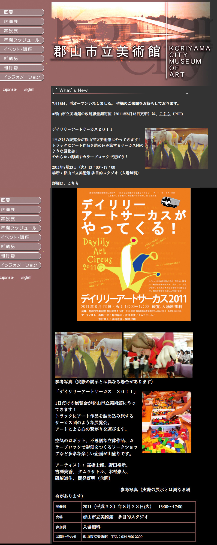Open the colorful toy blocks photo
This screenshot has height=545, width=217.
click(x=167, y=422)
